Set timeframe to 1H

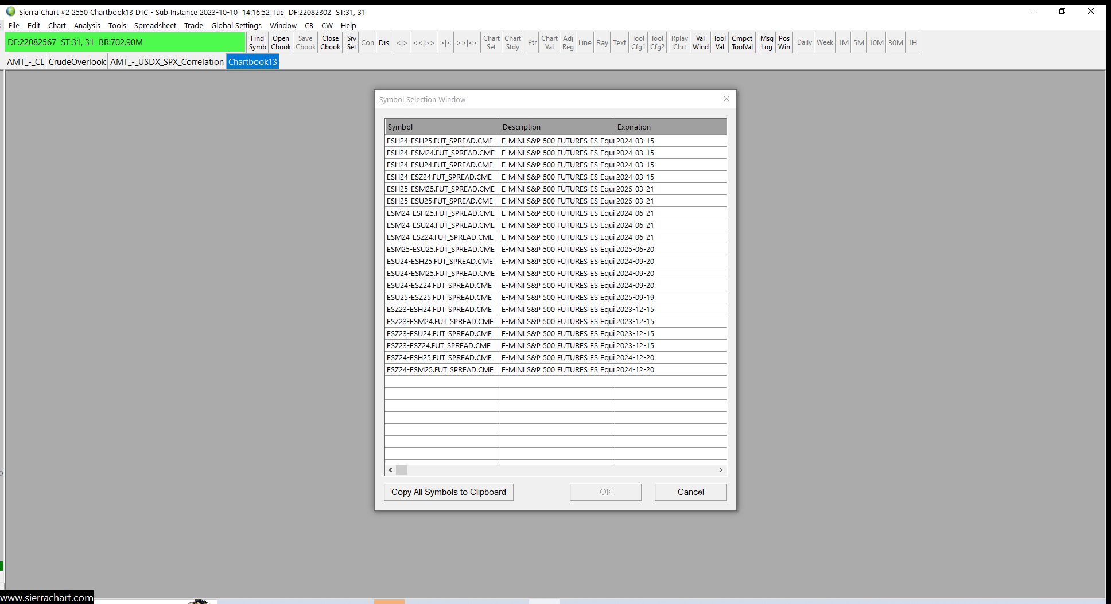coord(912,42)
